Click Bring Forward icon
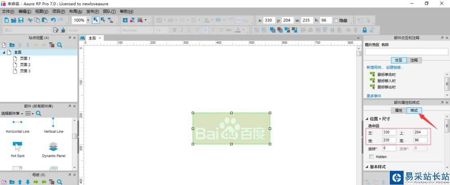Screen dimensions: 450x185 click(x=288, y=30)
